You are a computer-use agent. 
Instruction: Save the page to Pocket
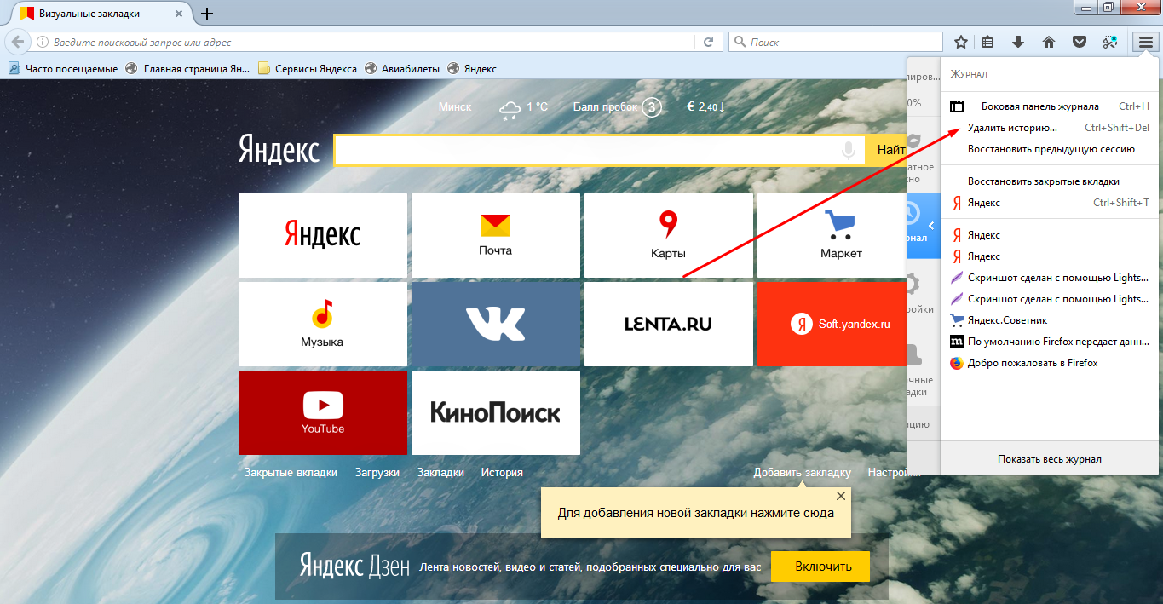[x=1079, y=42]
